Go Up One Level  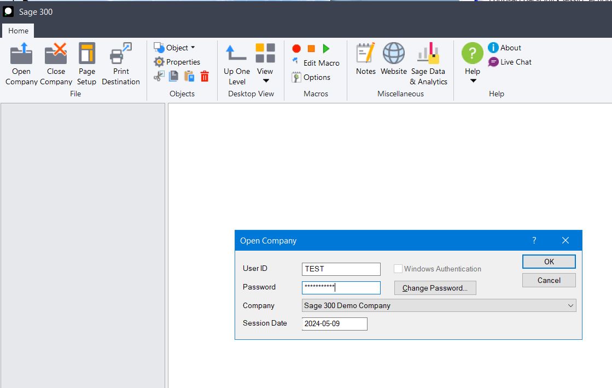point(236,64)
